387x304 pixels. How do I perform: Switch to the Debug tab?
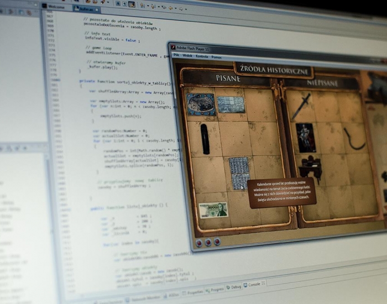click(234, 287)
